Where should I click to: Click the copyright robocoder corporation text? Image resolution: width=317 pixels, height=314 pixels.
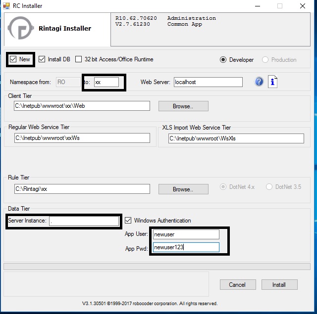point(150,303)
